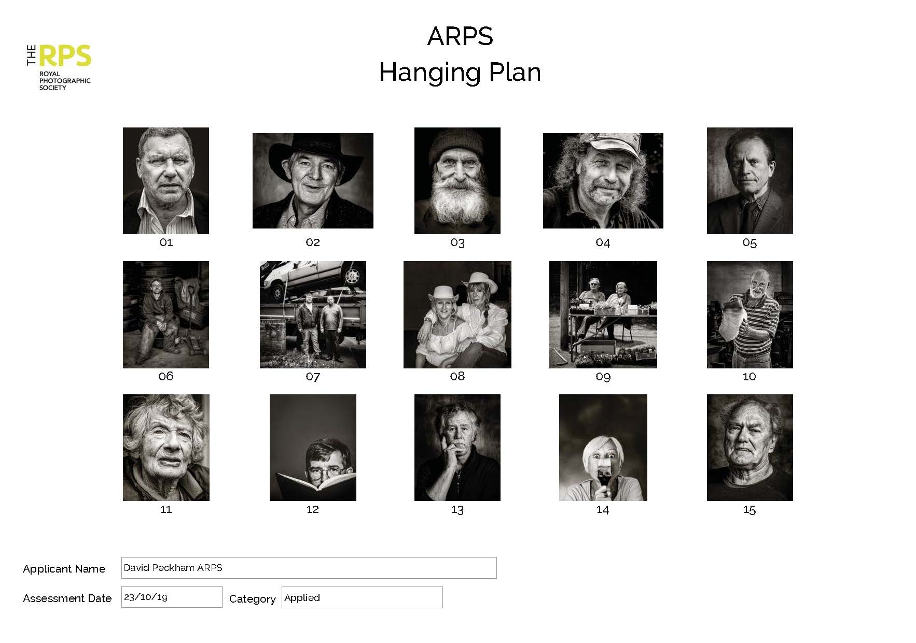Click photo 05 of man in suit
The image size is (916, 643).
pos(750,180)
